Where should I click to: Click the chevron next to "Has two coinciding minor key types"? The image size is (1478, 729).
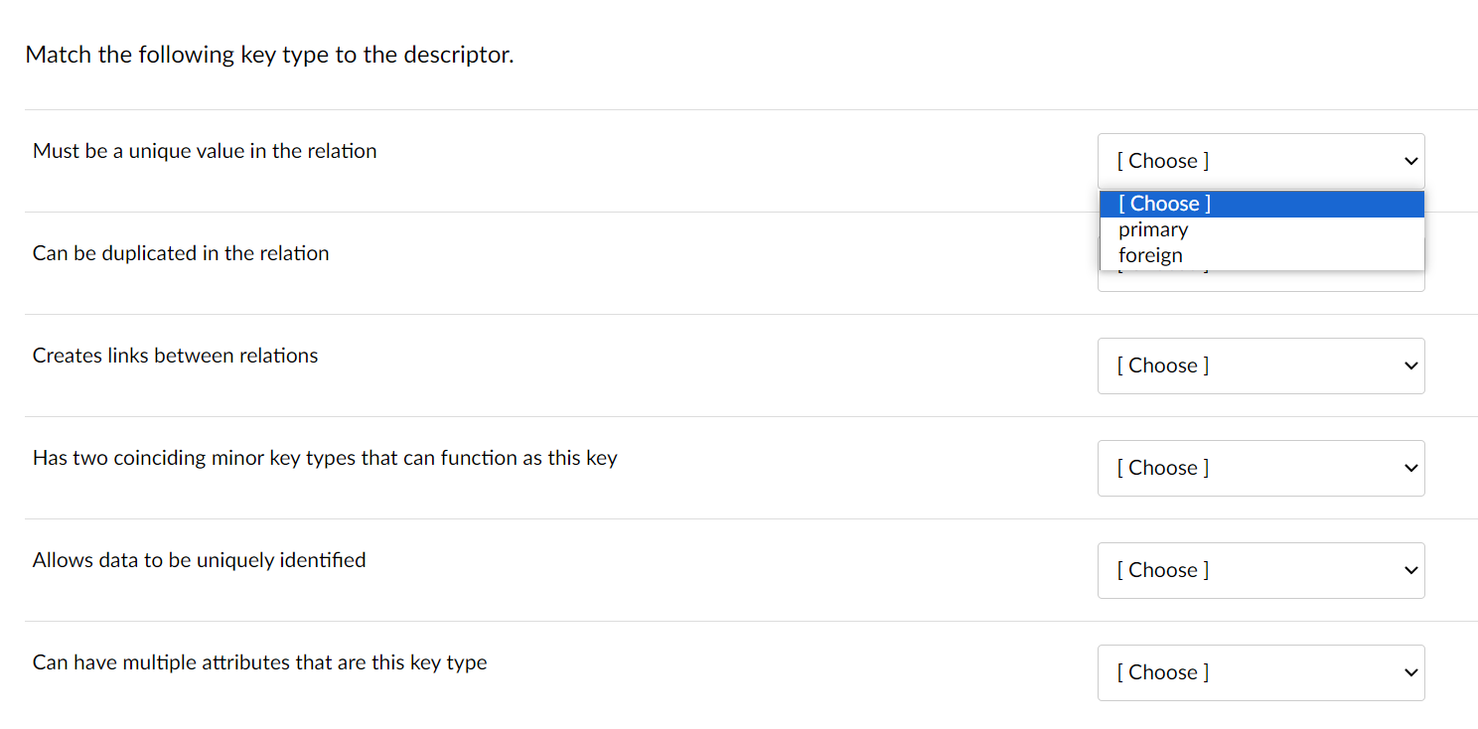coord(1409,468)
